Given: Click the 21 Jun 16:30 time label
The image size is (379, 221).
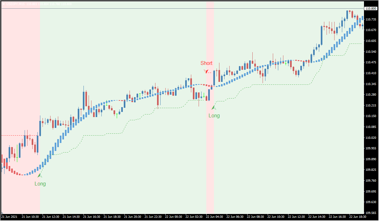Looking at the screenshot, I should tap(92, 217).
